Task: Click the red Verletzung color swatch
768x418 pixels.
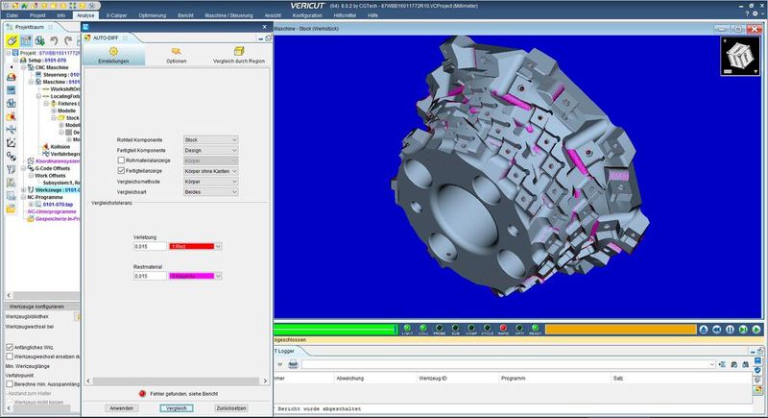Action: (x=191, y=246)
